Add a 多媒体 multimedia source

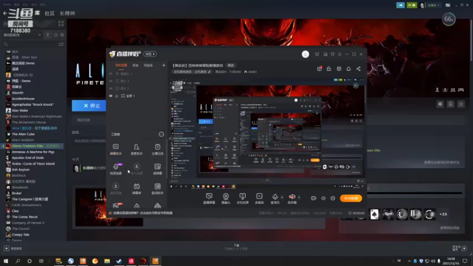[x=260, y=199]
